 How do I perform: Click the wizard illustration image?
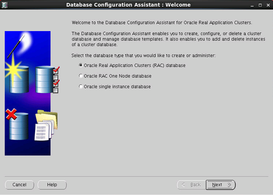tap(32, 93)
